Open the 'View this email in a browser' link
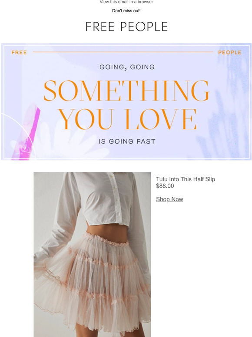Viewport: 252px width, 337px height. pyautogui.click(x=126, y=2)
